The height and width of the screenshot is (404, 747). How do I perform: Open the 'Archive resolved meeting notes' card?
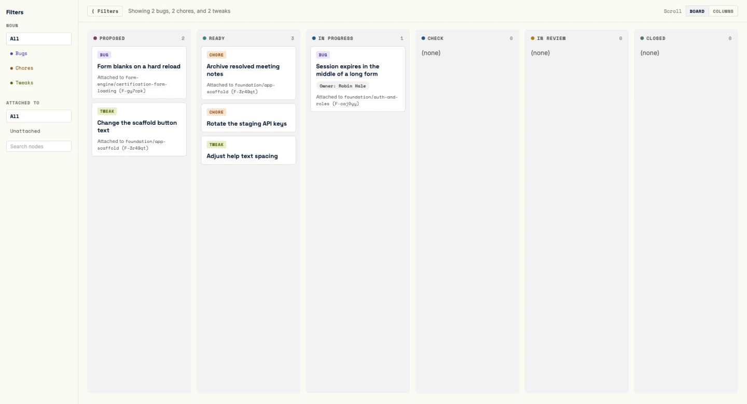248,73
